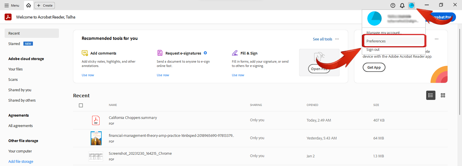The width and height of the screenshot is (462, 166).
Task: Choose Preferences from account menu
Action: 394,41
